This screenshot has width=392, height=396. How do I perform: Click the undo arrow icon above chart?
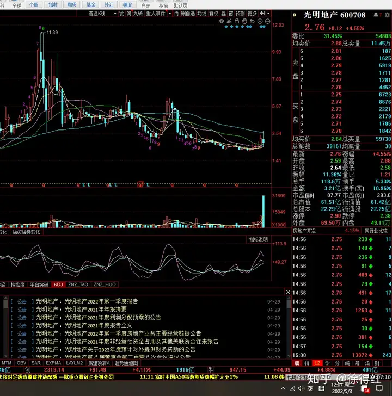[252, 21]
